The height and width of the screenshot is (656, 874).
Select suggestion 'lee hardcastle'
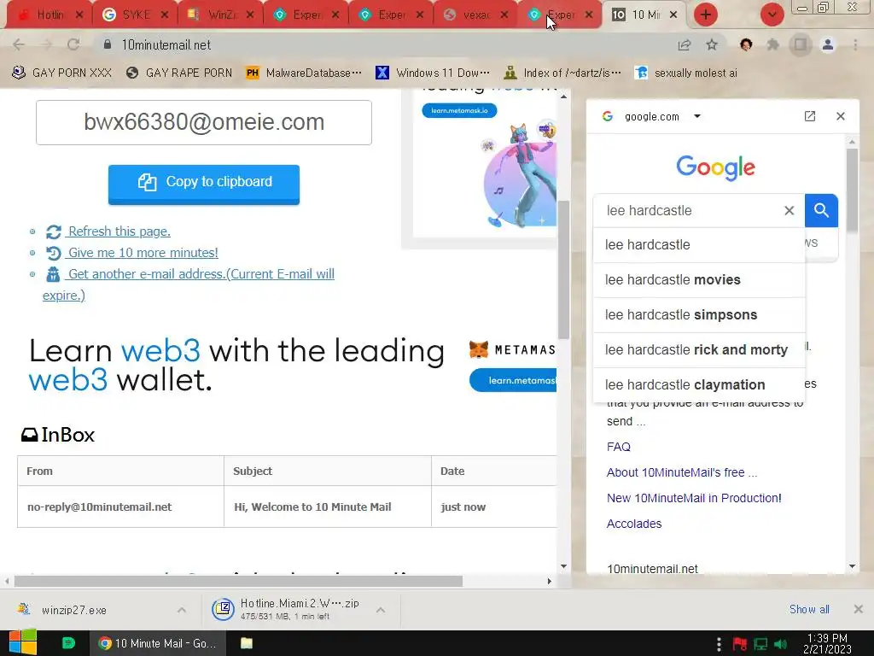tap(700, 244)
